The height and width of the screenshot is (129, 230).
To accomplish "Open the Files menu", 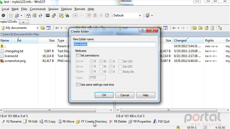I will [x=24, y=9].
